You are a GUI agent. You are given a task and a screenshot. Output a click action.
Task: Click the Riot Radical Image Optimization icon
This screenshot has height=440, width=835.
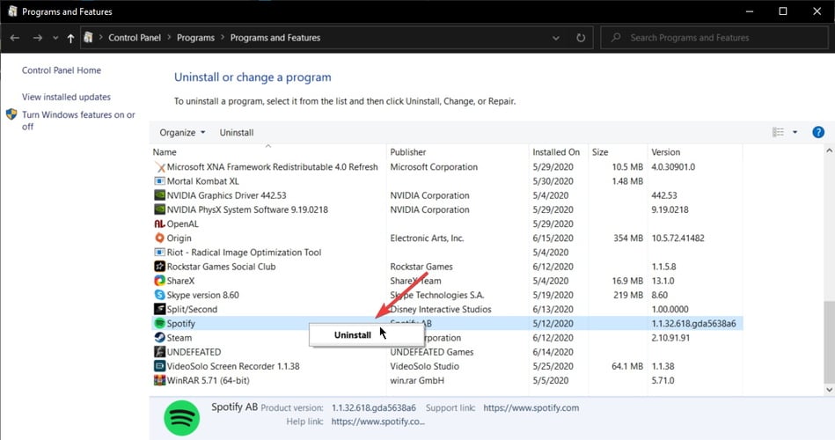click(x=159, y=253)
